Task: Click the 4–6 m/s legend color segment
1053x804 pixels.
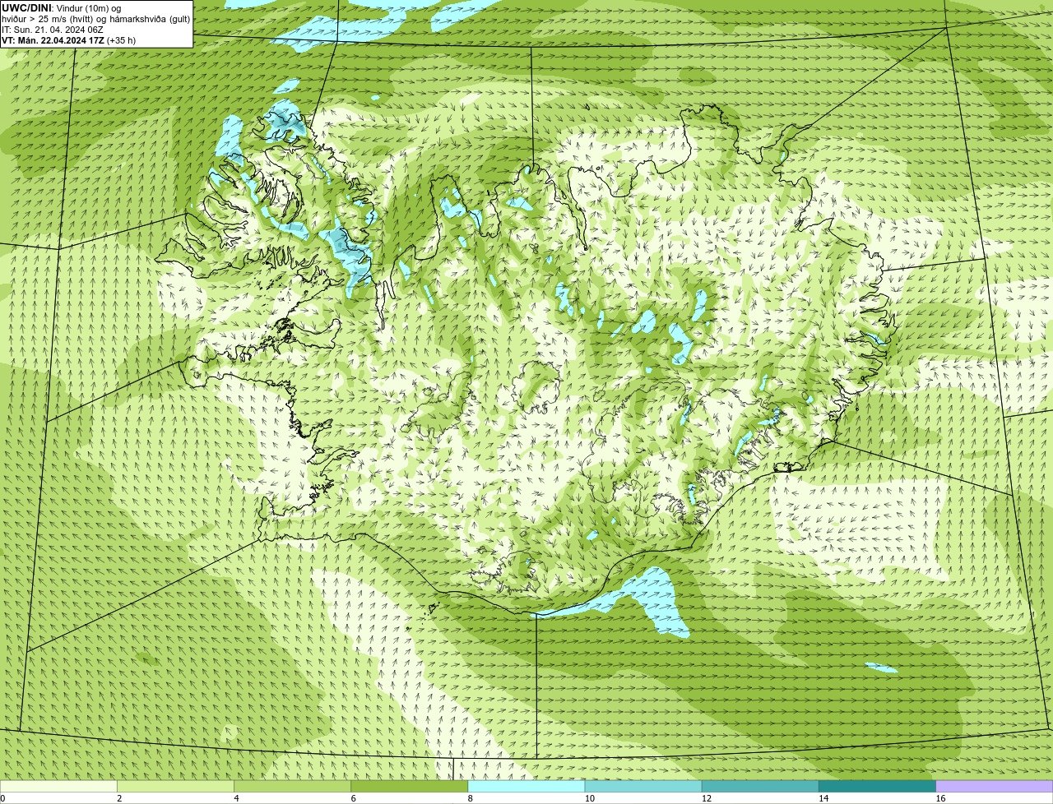Action: click(293, 787)
